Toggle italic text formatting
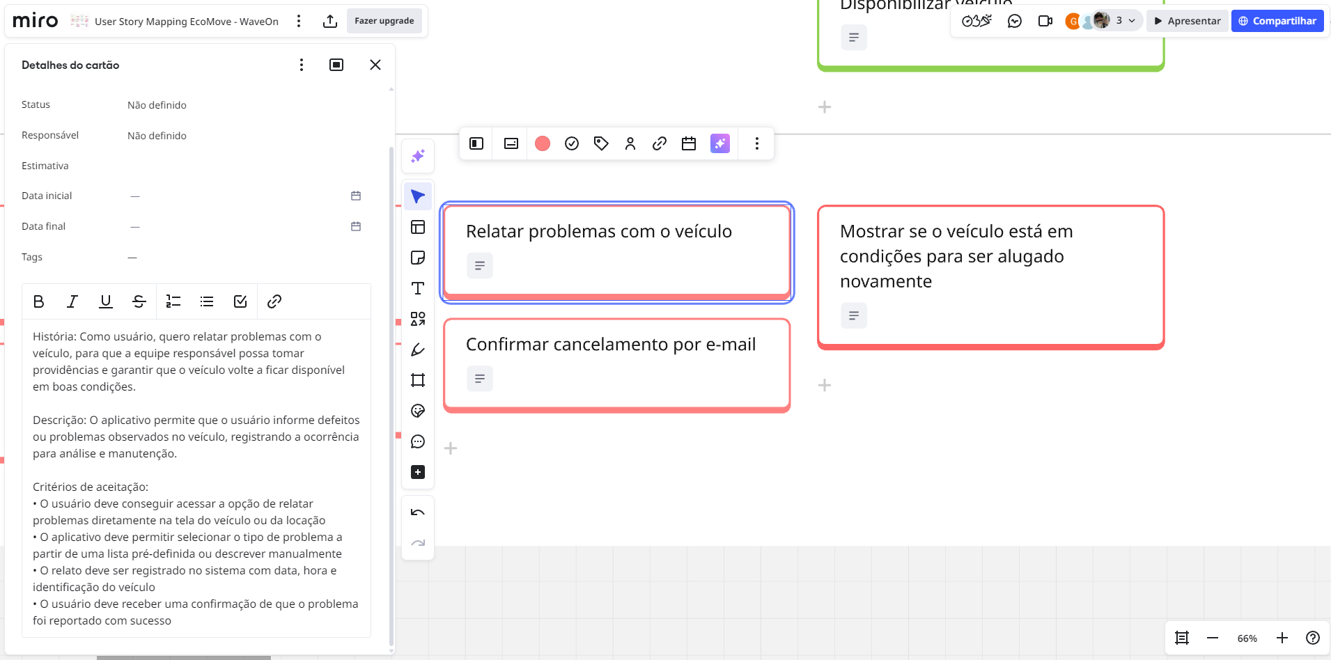The height and width of the screenshot is (660, 1331). pyautogui.click(x=72, y=301)
